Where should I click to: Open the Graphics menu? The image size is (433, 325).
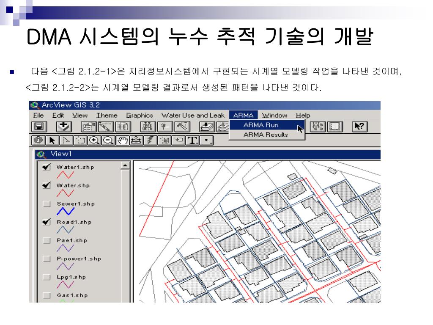click(140, 115)
